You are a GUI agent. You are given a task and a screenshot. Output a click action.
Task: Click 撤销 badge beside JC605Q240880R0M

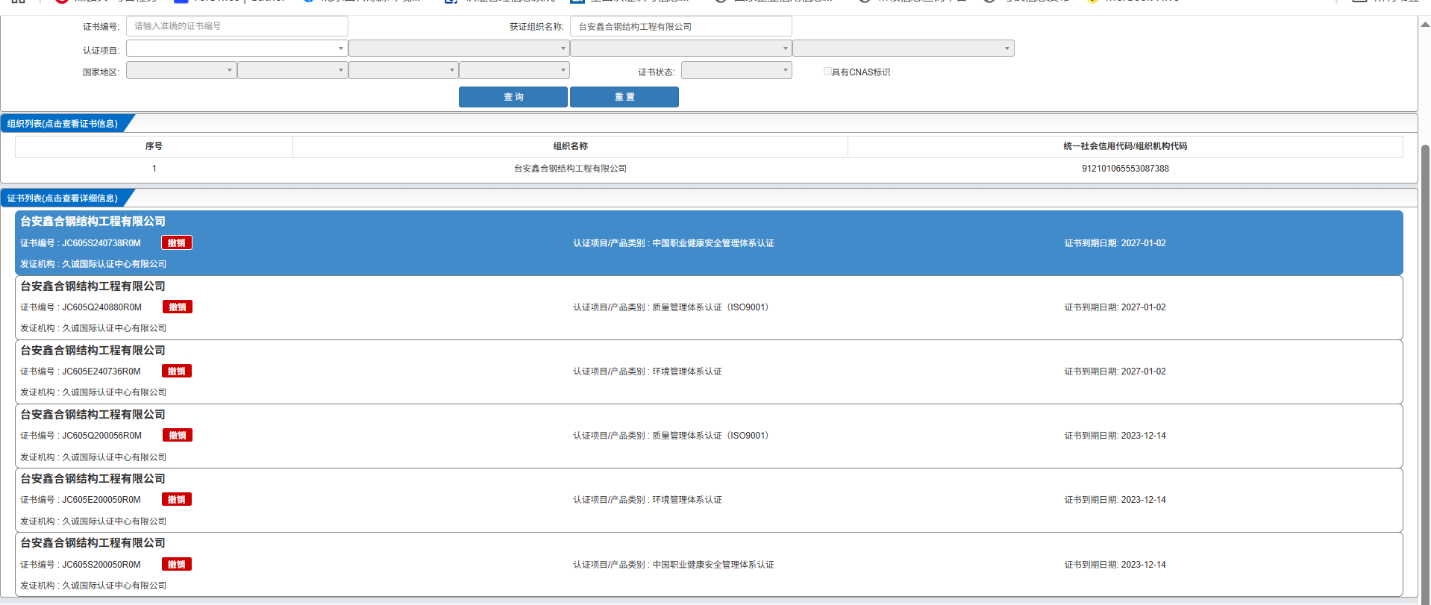tap(178, 307)
